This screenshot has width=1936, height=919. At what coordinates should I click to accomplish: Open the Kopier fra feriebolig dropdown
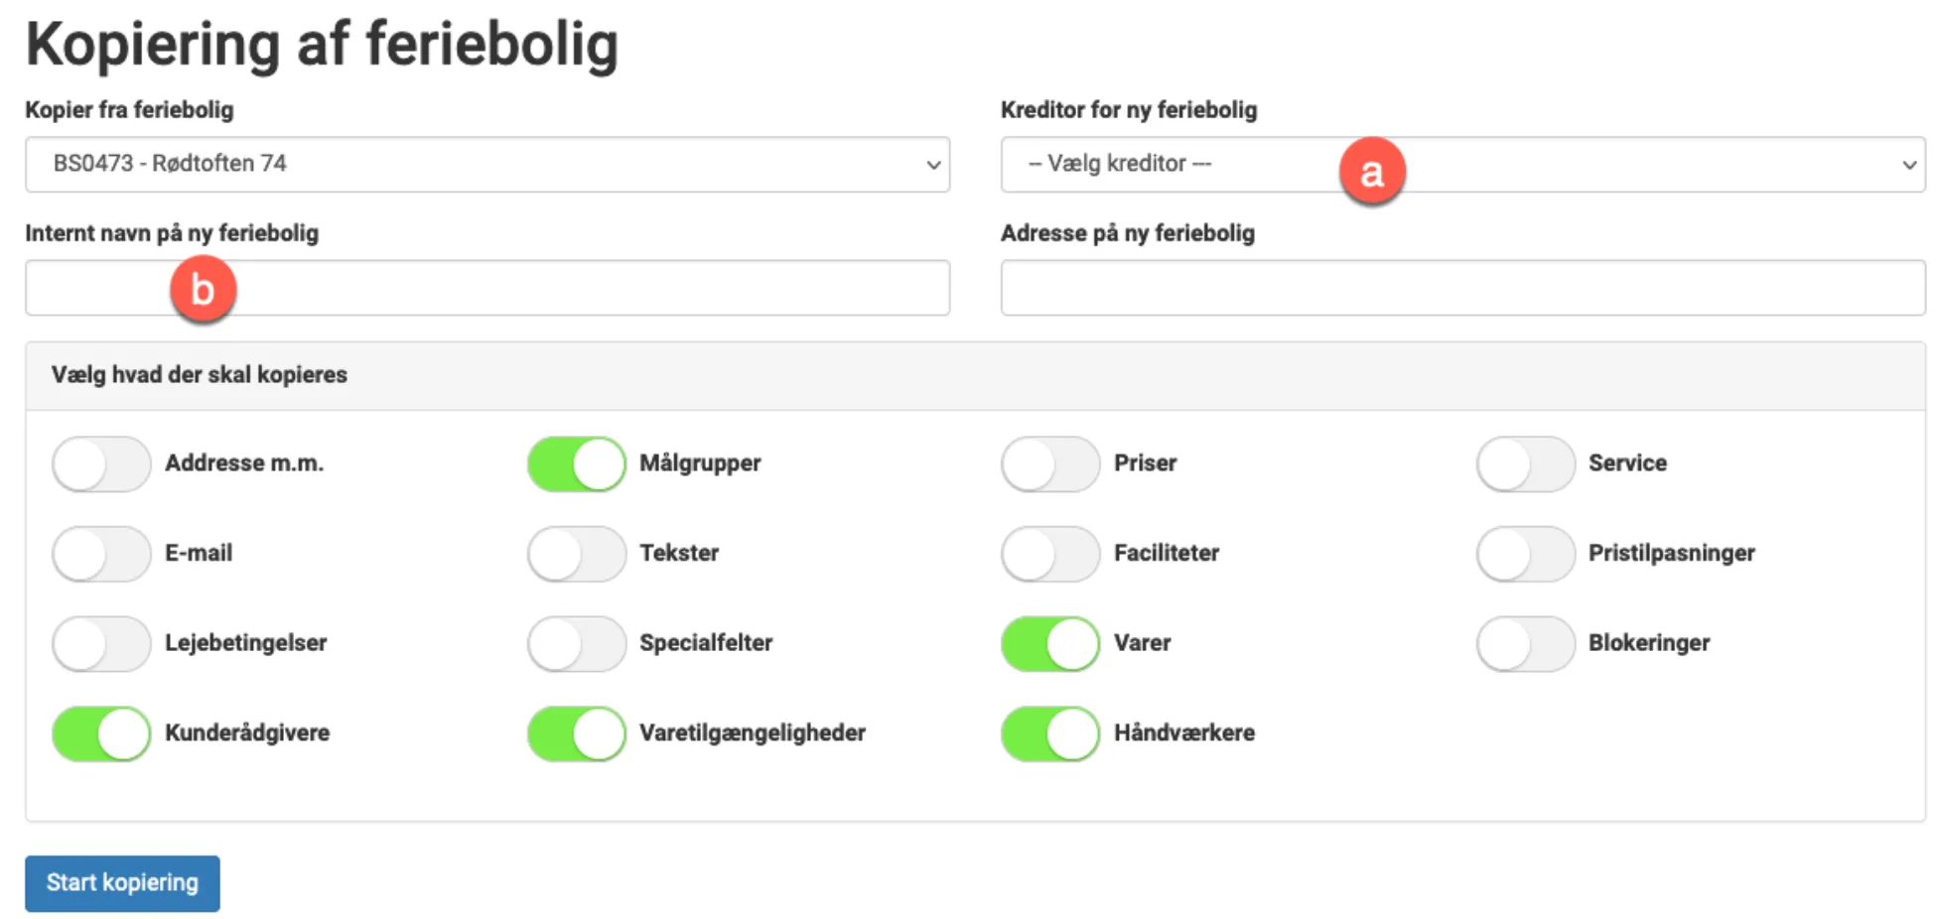click(x=486, y=164)
